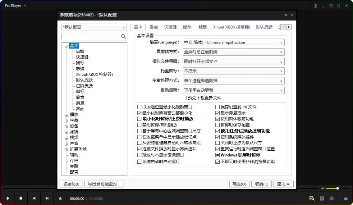
Task: Open the 相似文件策略 dropdown
Action: (233, 62)
